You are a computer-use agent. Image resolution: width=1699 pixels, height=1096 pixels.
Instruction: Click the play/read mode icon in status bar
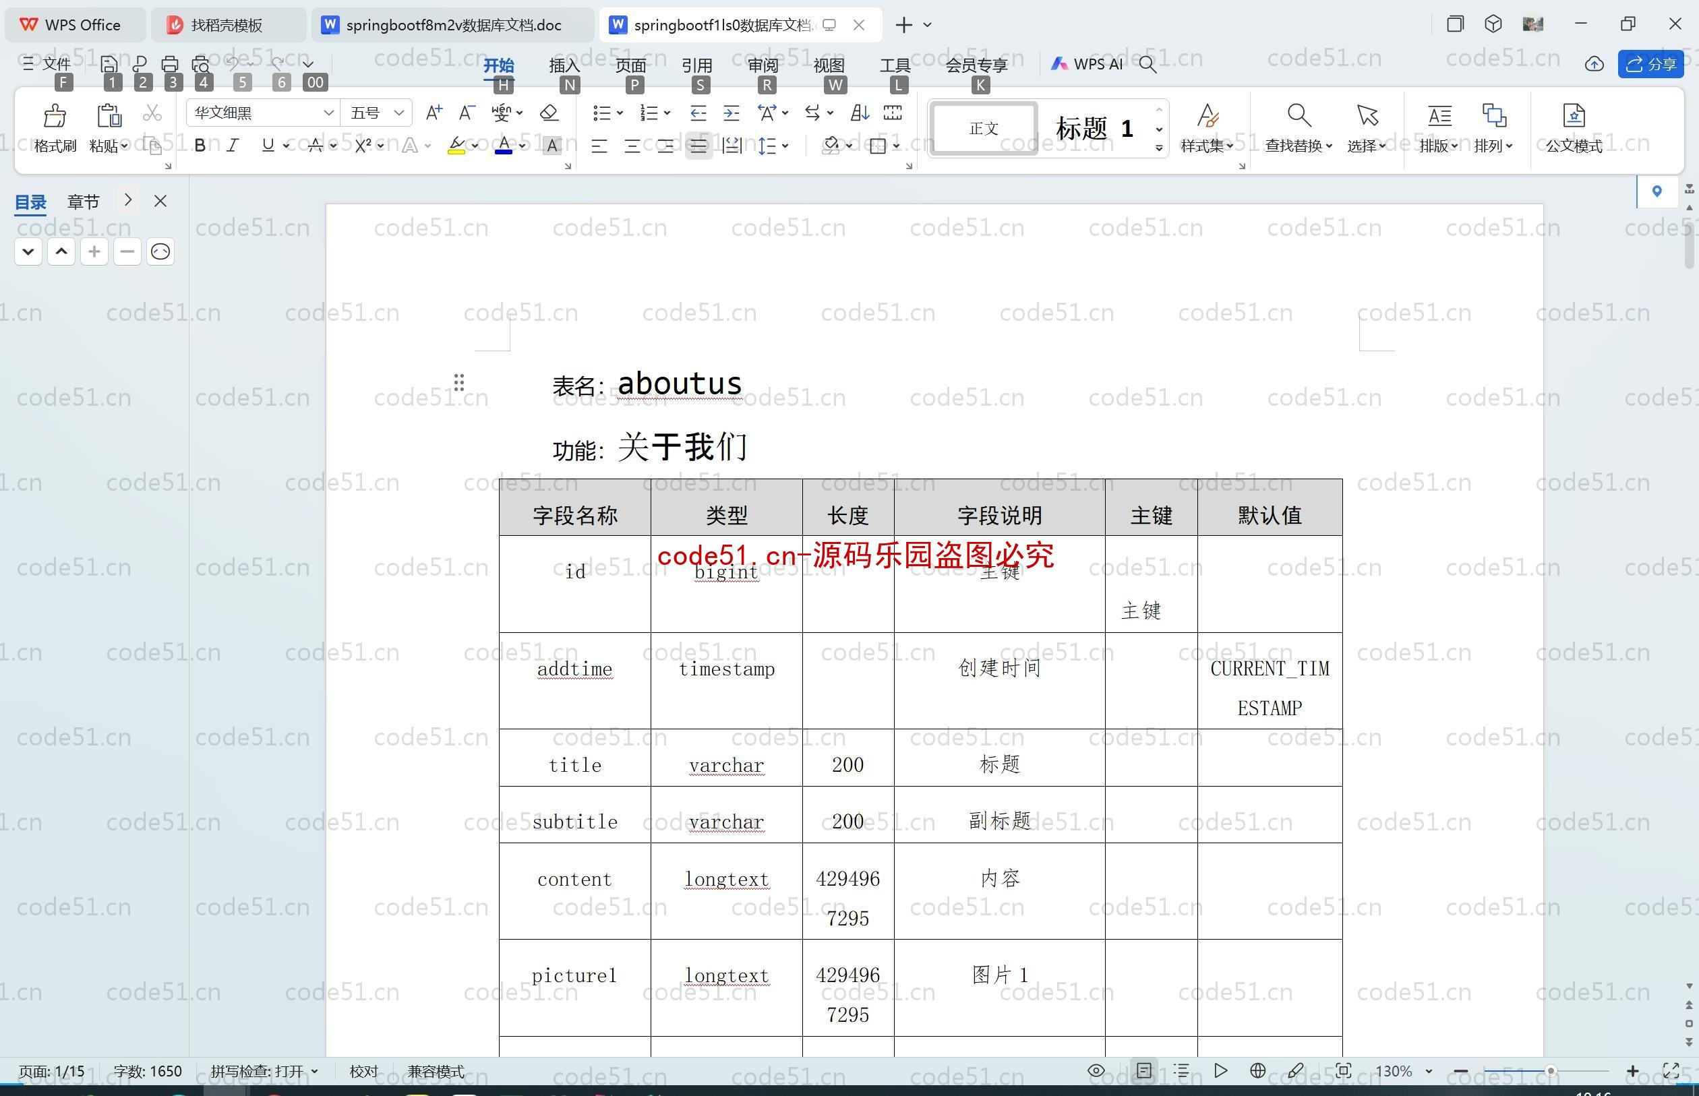tap(1220, 1070)
